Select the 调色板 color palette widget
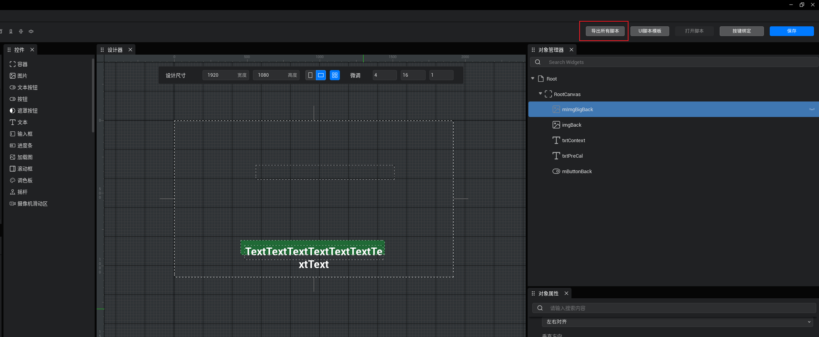Viewport: 819px width, 337px height. click(21, 181)
